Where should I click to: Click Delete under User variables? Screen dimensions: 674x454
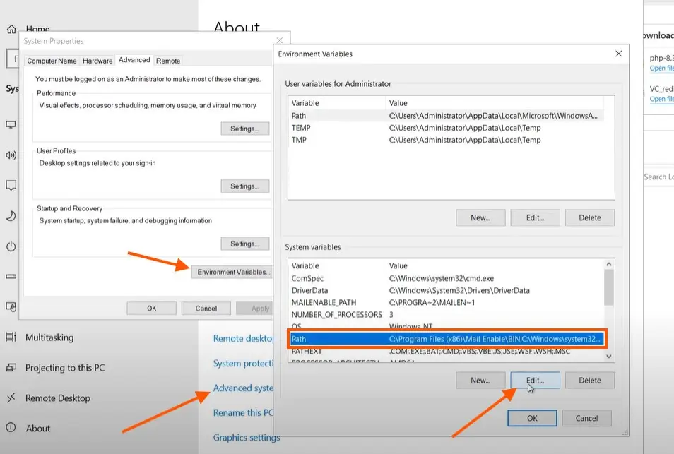(590, 217)
